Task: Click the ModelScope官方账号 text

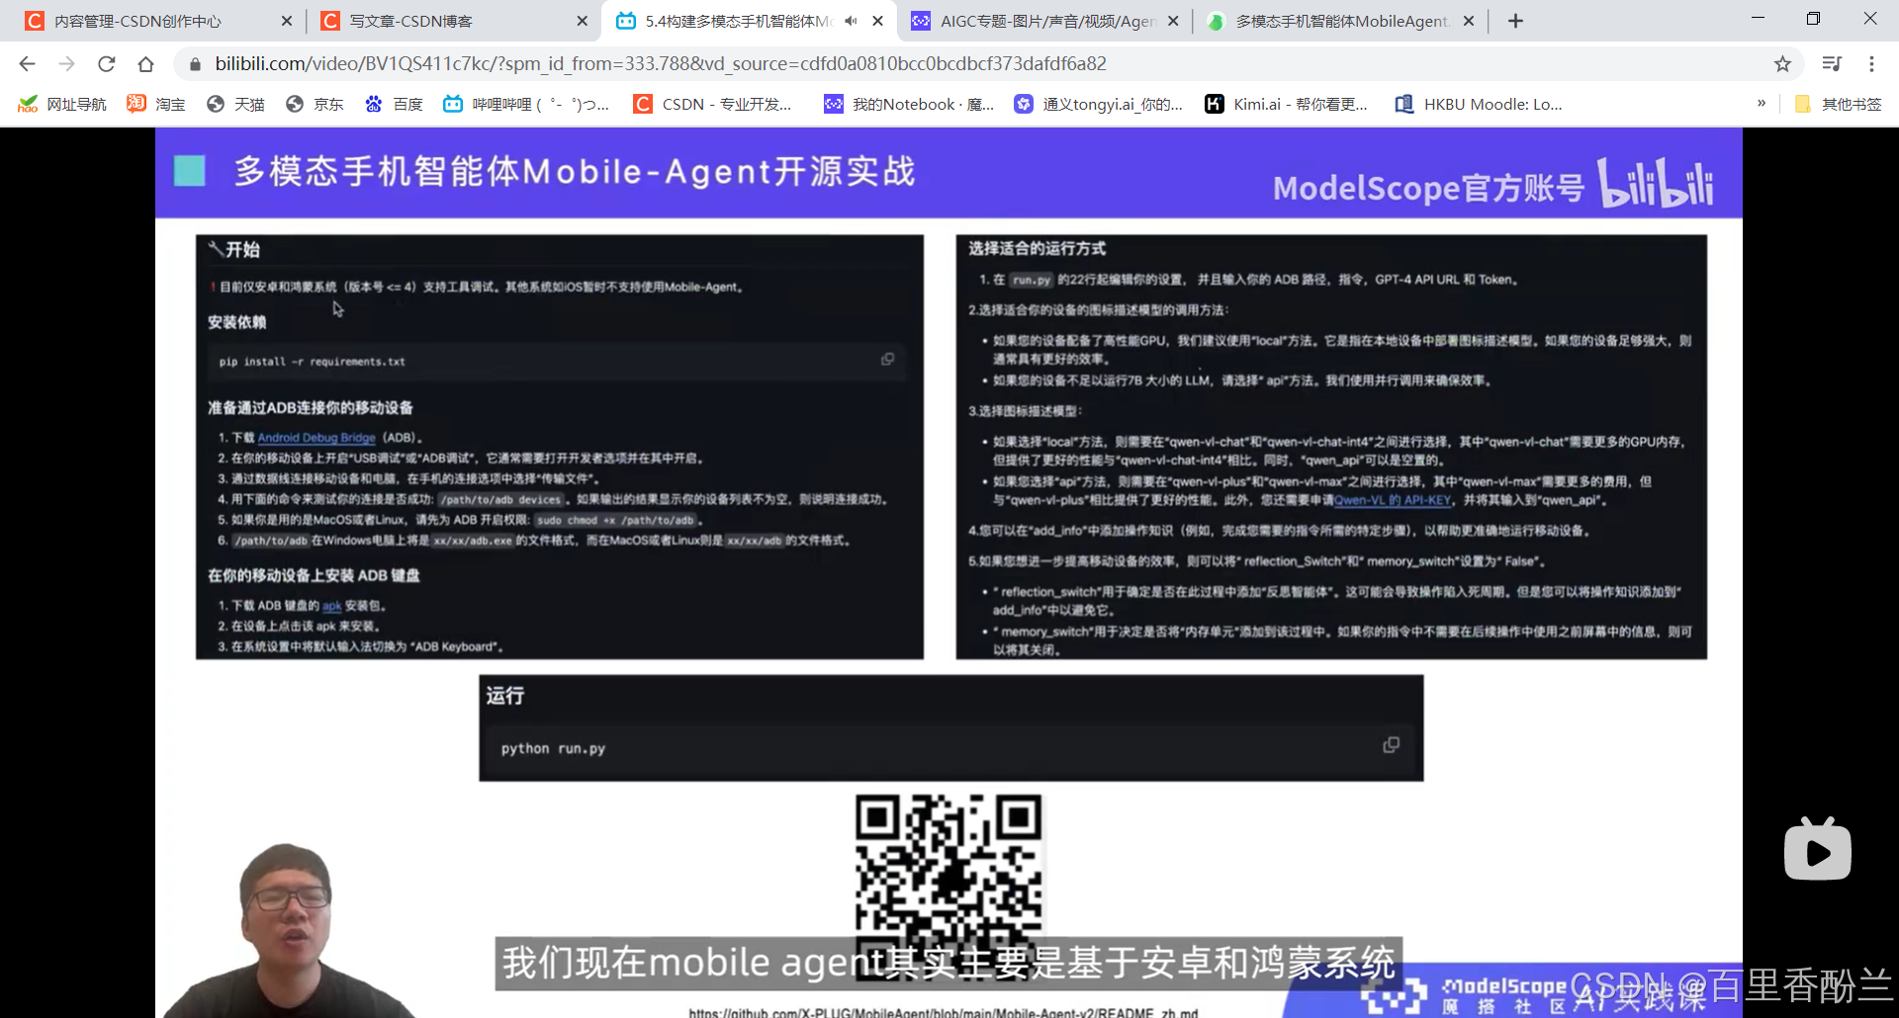Action: [x=1428, y=187]
